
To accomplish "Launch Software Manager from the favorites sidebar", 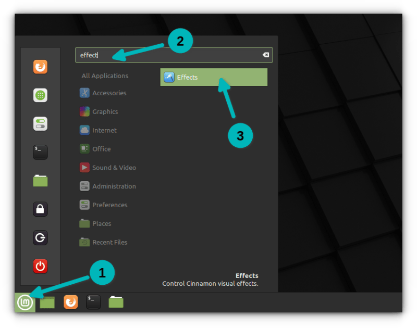I will pos(40,95).
